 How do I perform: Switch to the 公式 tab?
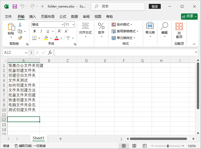pyautogui.click(x=63, y=17)
